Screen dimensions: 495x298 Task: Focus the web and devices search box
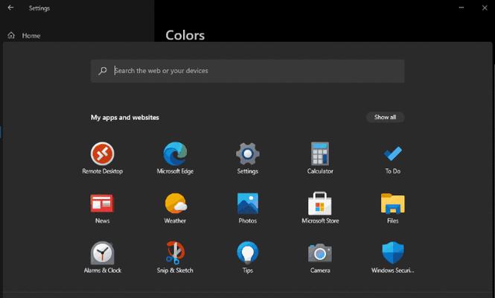point(247,71)
